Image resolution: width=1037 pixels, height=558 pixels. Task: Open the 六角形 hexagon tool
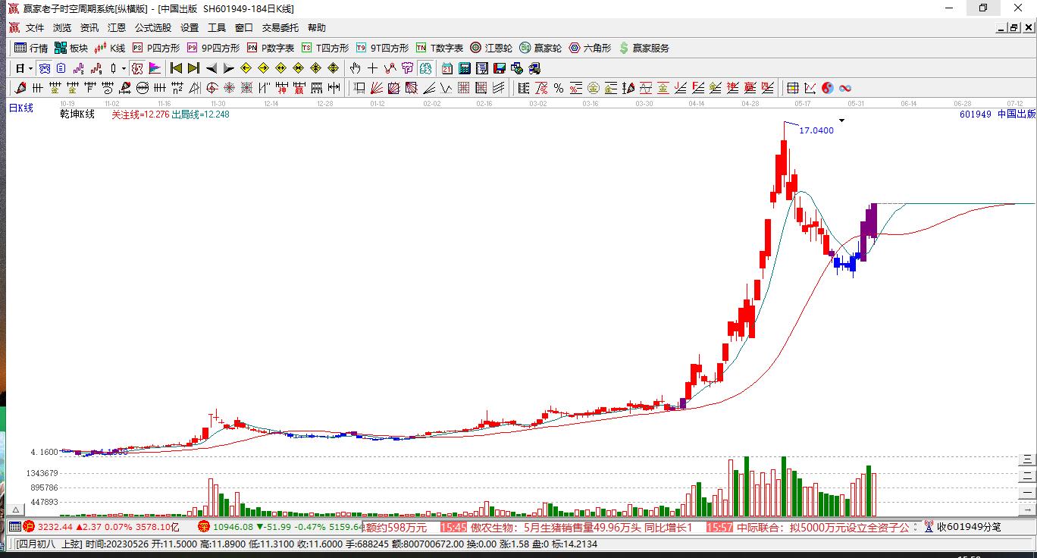pyautogui.click(x=590, y=48)
